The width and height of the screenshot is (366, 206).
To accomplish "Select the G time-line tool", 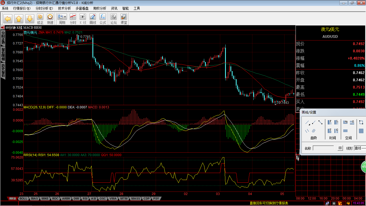I will click(x=336, y=131).
